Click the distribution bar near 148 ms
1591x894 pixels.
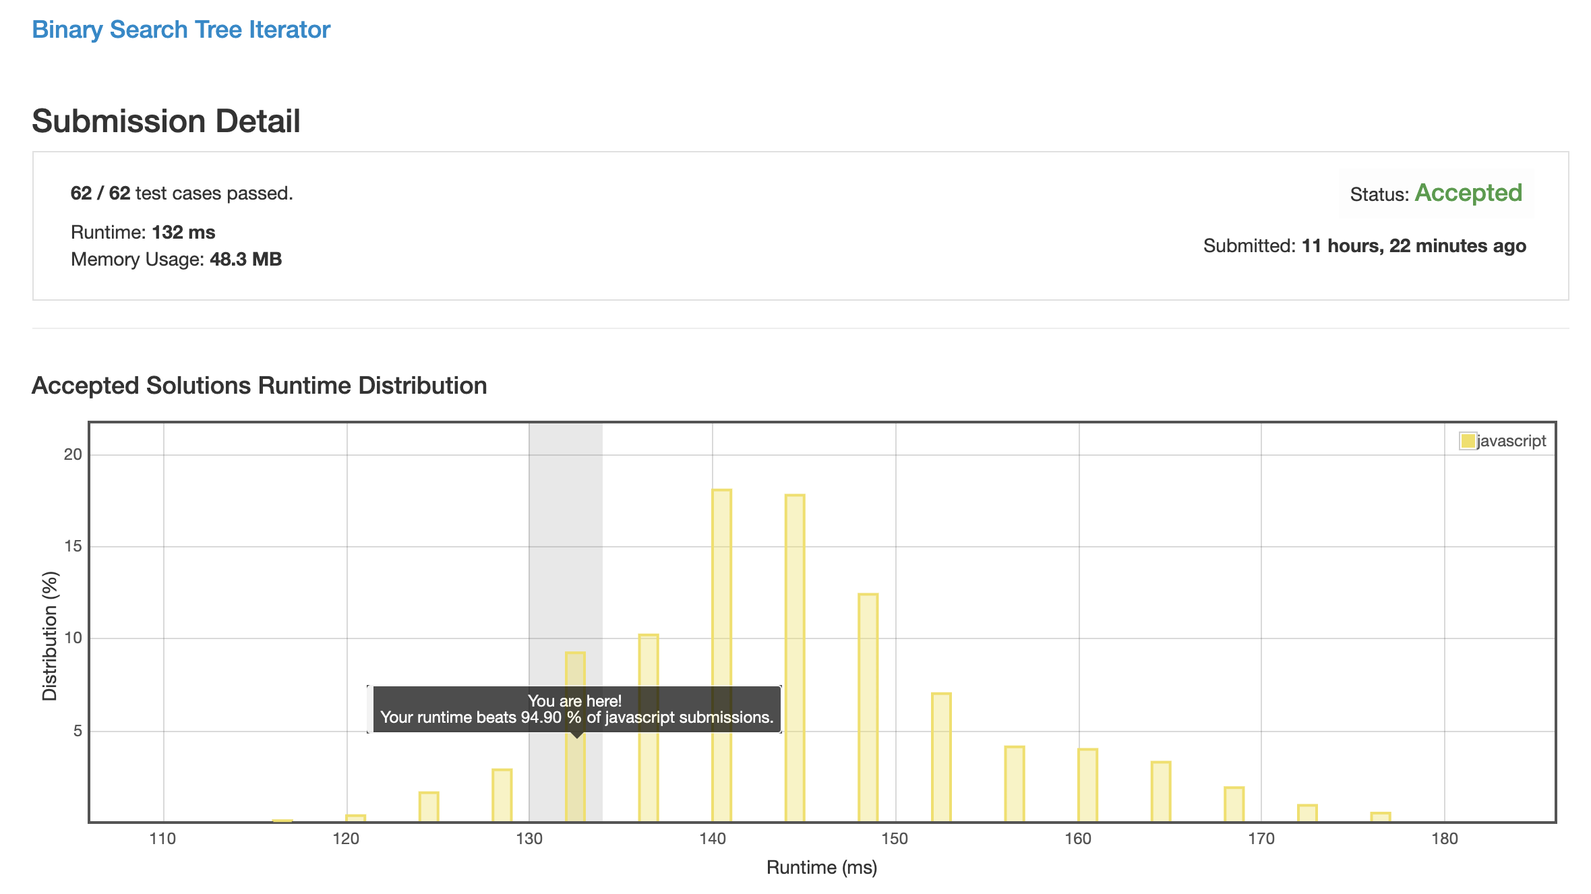(868, 708)
